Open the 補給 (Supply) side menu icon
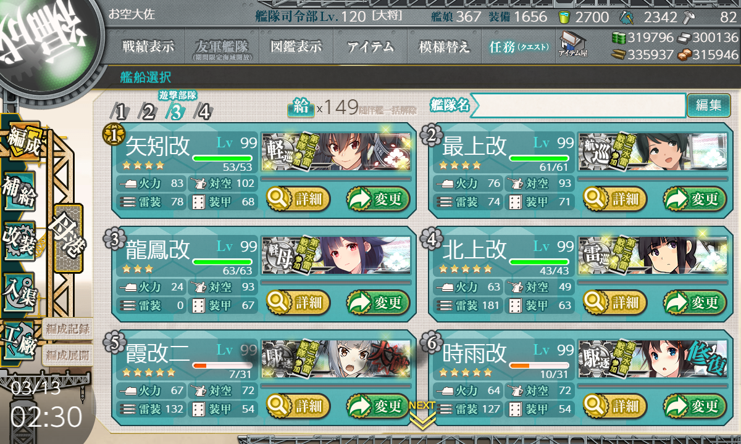This screenshot has height=444, width=741. pos(19,192)
